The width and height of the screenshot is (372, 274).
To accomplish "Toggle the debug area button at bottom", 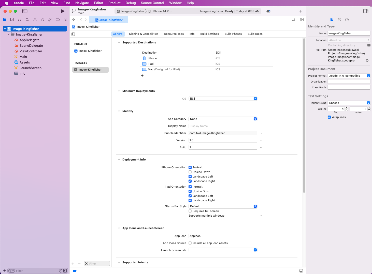I will 301,271.
